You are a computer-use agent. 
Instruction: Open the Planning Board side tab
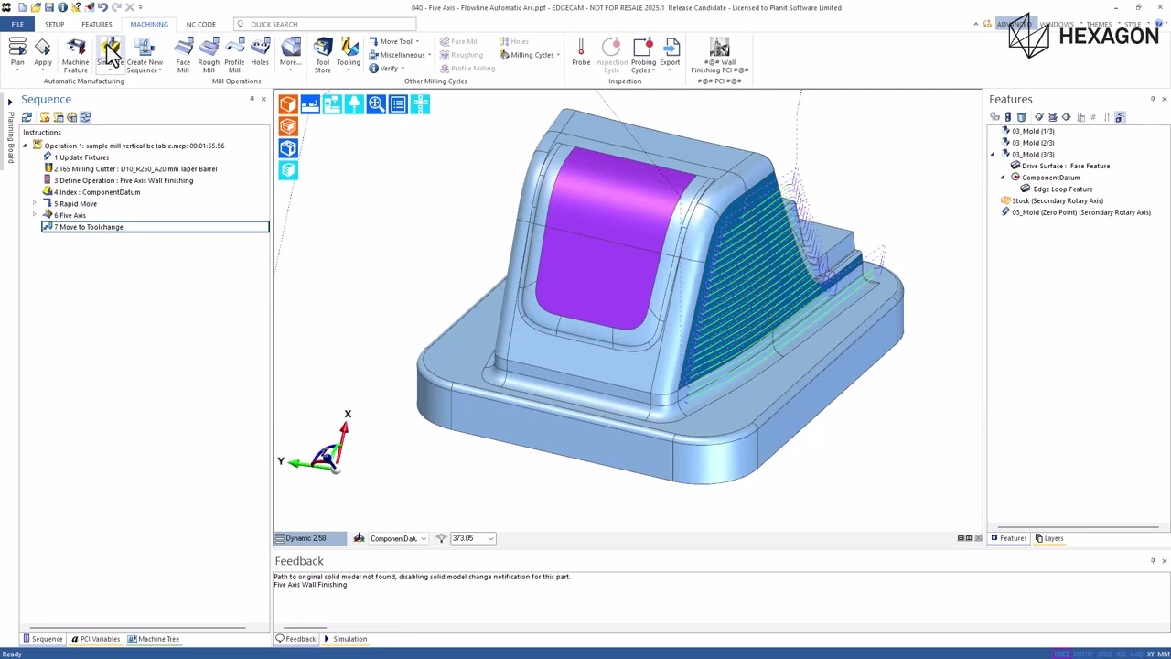(x=10, y=137)
